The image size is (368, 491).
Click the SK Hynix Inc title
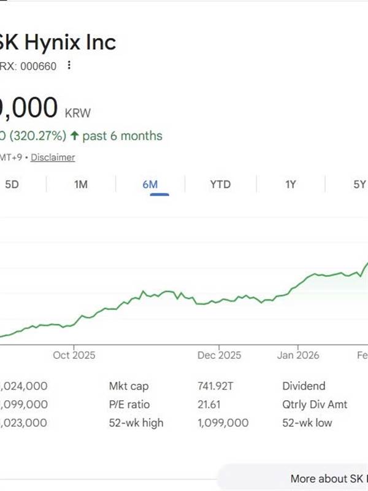58,42
